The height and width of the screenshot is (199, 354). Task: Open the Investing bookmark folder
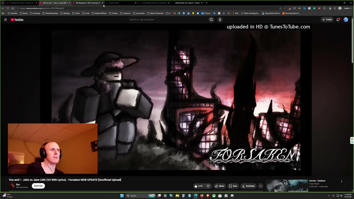[x=35, y=13]
